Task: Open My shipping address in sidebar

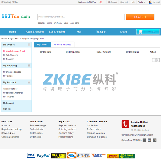Action: [12, 72]
